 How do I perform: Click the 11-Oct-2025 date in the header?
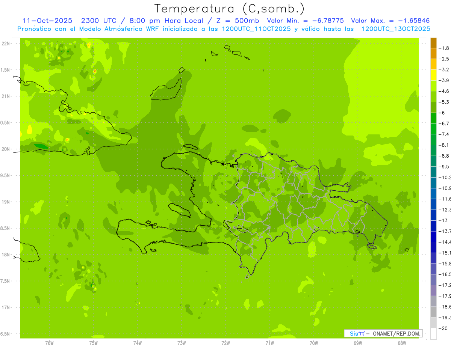pos(47,21)
